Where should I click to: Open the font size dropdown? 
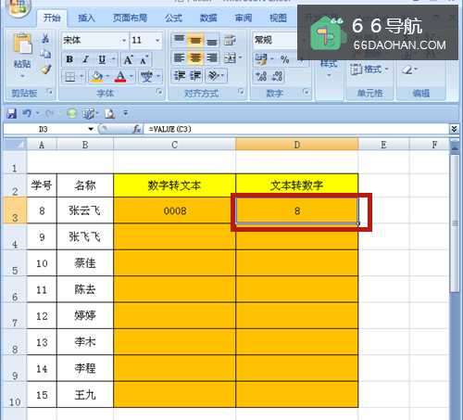coord(157,41)
